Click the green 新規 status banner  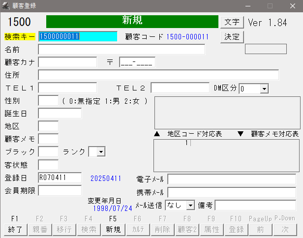(x=132, y=21)
